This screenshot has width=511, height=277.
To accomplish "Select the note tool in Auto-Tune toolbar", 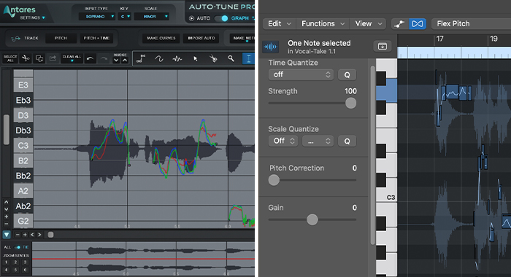I will (141, 59).
